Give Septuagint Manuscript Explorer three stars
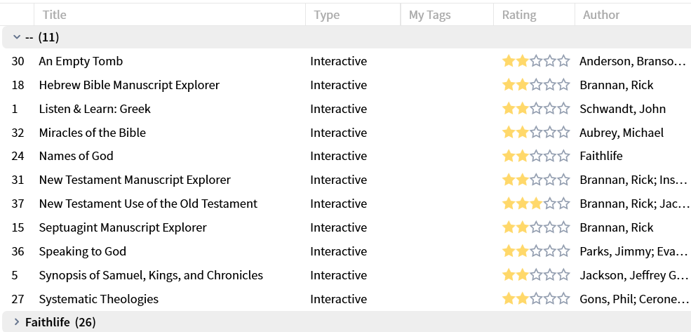The image size is (691, 332). pyautogui.click(x=536, y=228)
